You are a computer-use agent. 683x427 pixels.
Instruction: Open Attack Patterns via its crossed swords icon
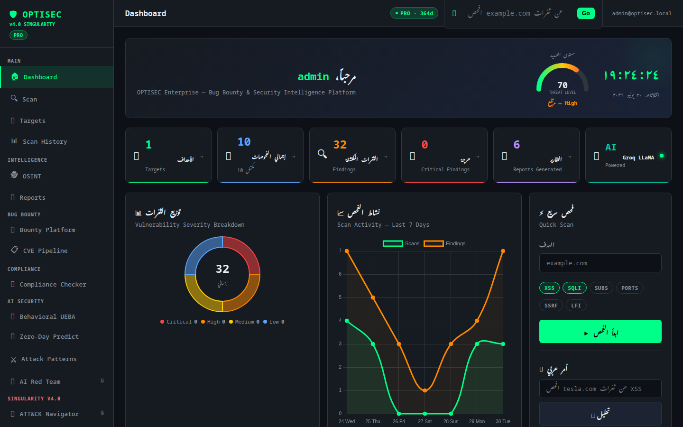[x=13, y=359]
